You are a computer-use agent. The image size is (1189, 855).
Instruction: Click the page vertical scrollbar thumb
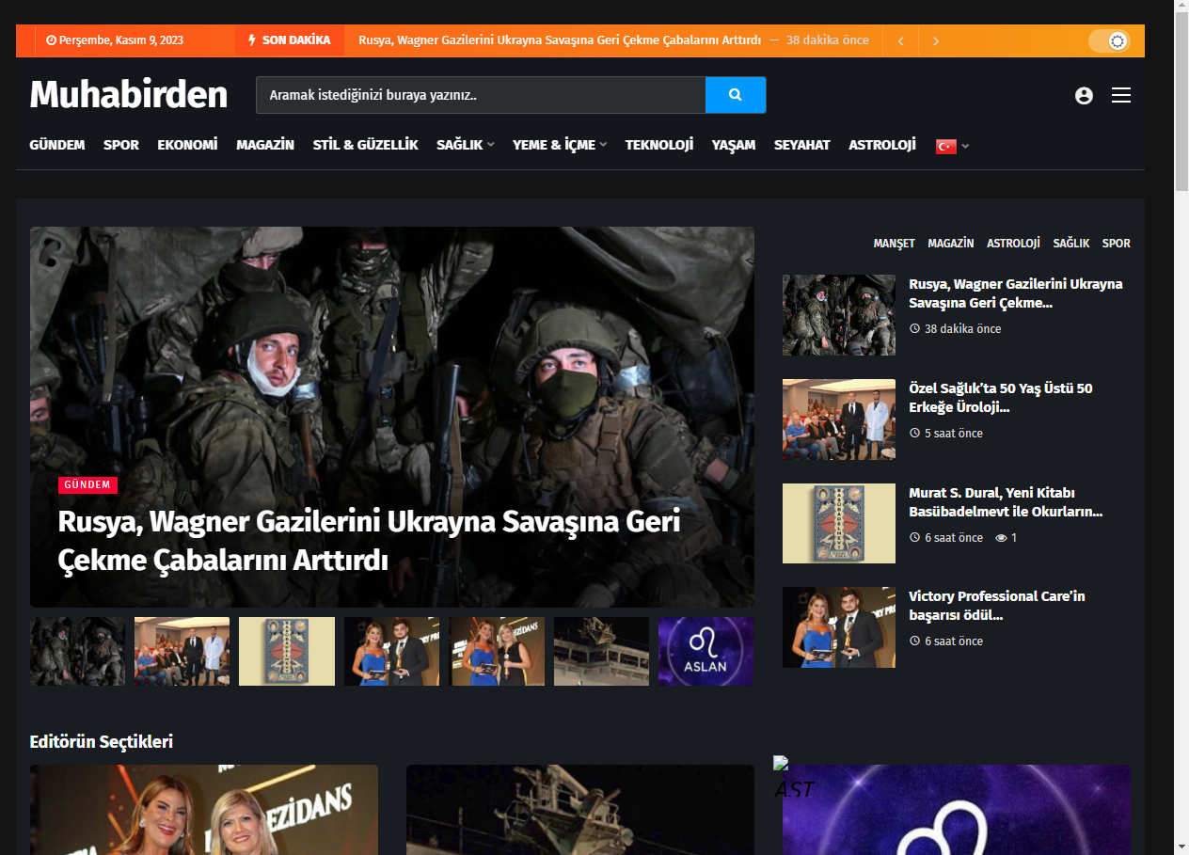1181,103
